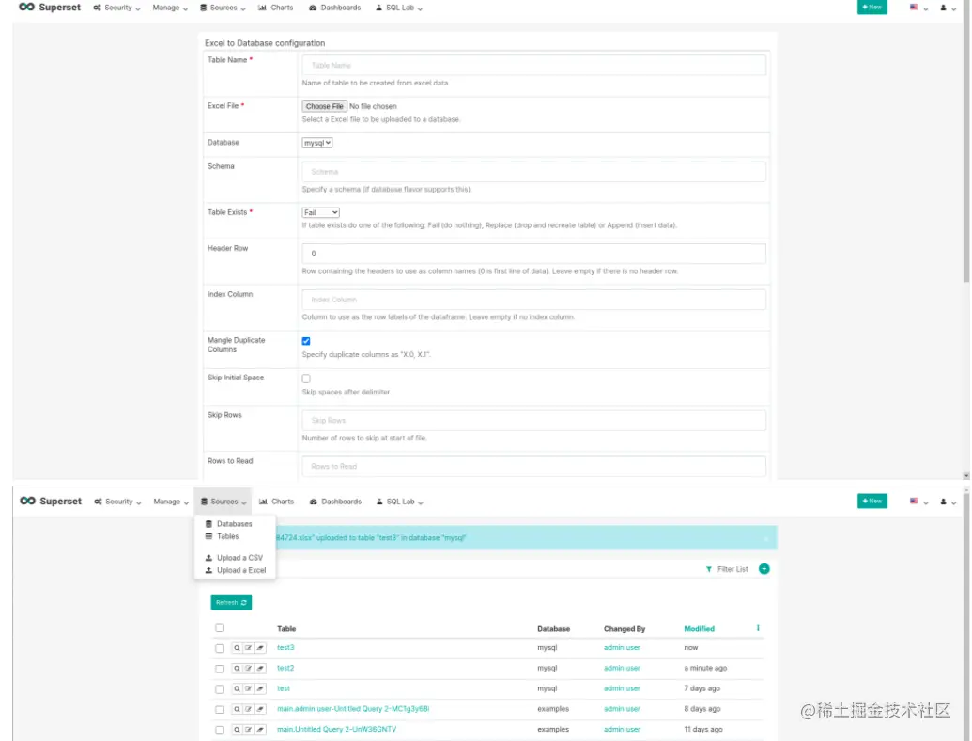Click into the Table Name input field
972x741 pixels.
(533, 65)
